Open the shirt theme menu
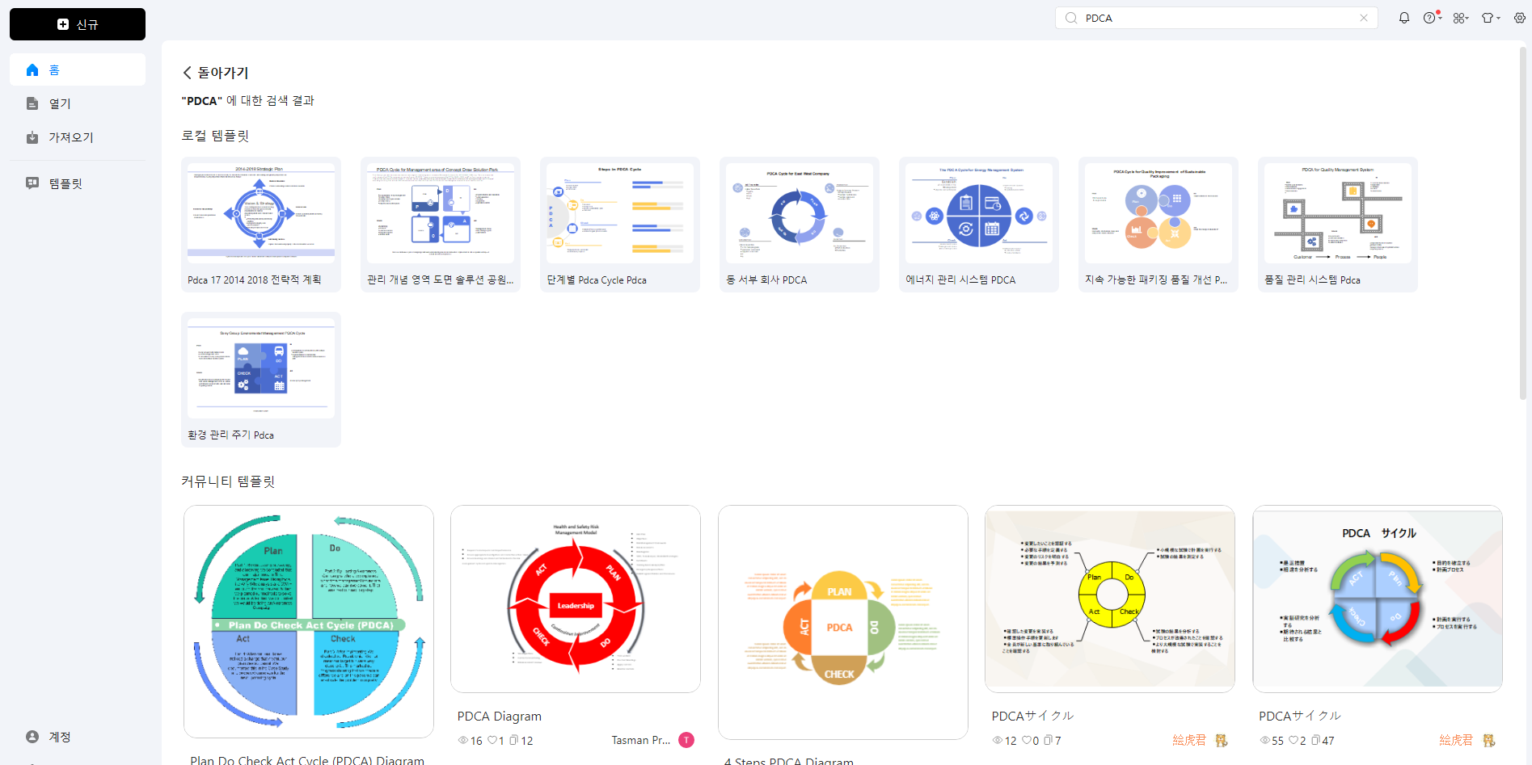This screenshot has width=1532, height=765. point(1490,18)
